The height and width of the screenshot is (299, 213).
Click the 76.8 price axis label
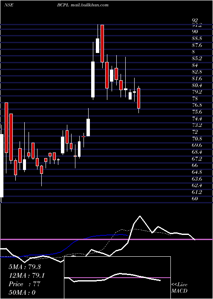pos(197,105)
